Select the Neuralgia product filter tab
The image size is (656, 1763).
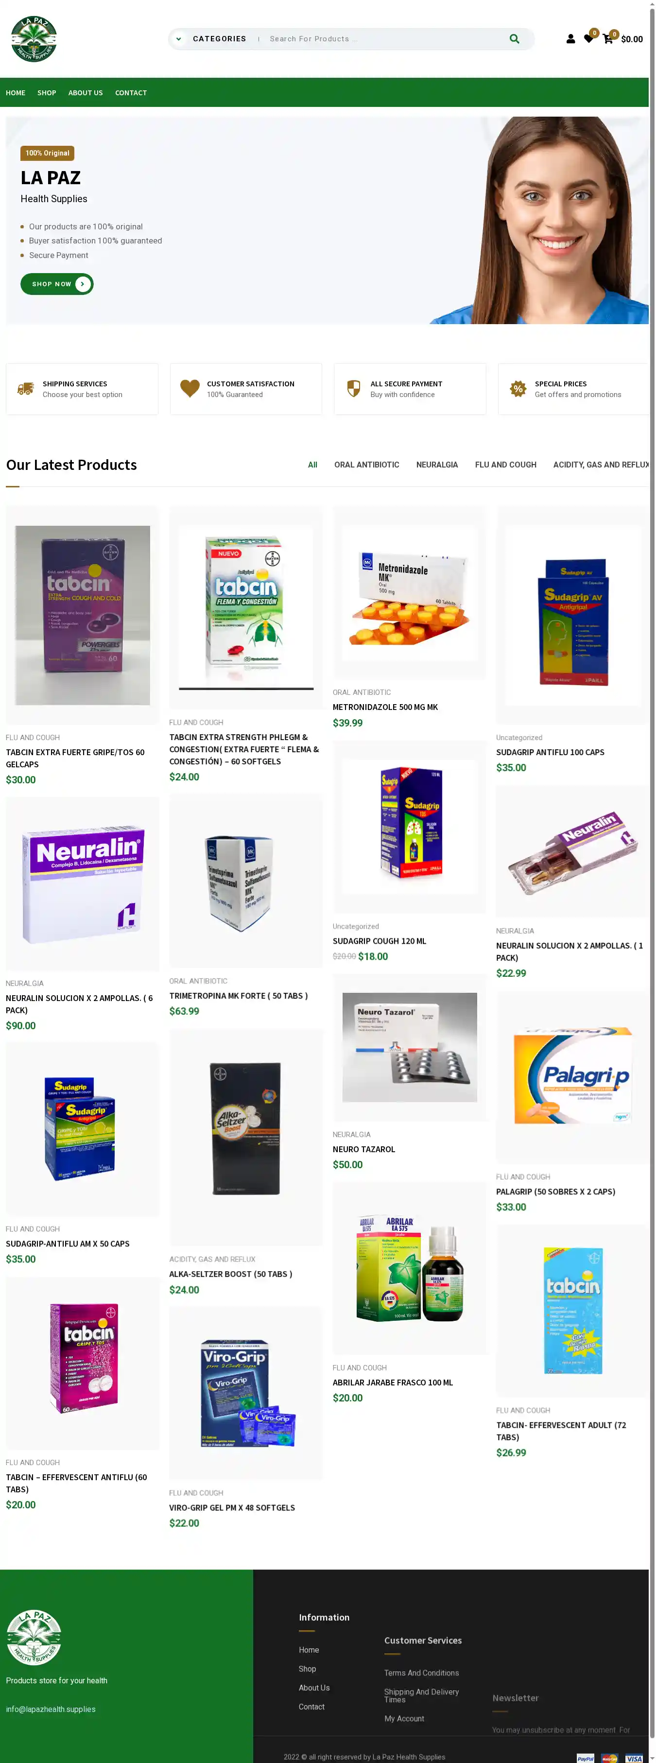click(437, 465)
